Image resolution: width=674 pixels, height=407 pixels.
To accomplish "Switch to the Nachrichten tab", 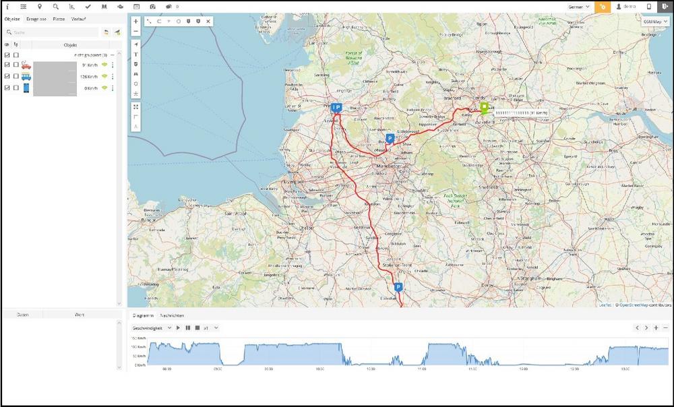I will pyautogui.click(x=173, y=315).
